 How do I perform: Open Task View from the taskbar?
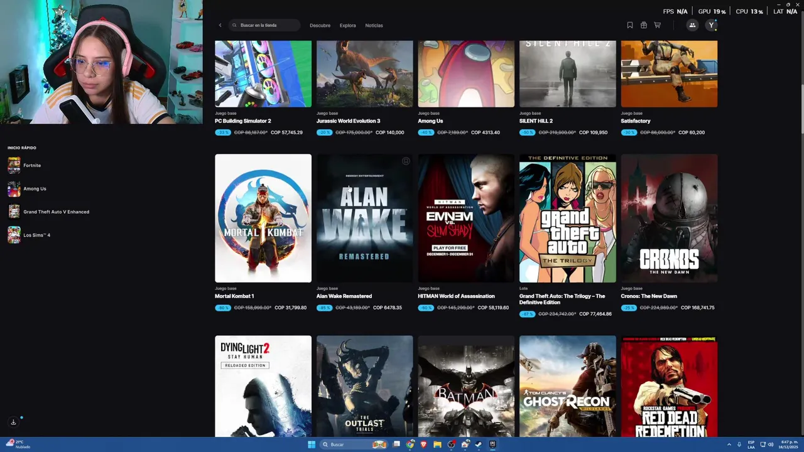coord(396,444)
